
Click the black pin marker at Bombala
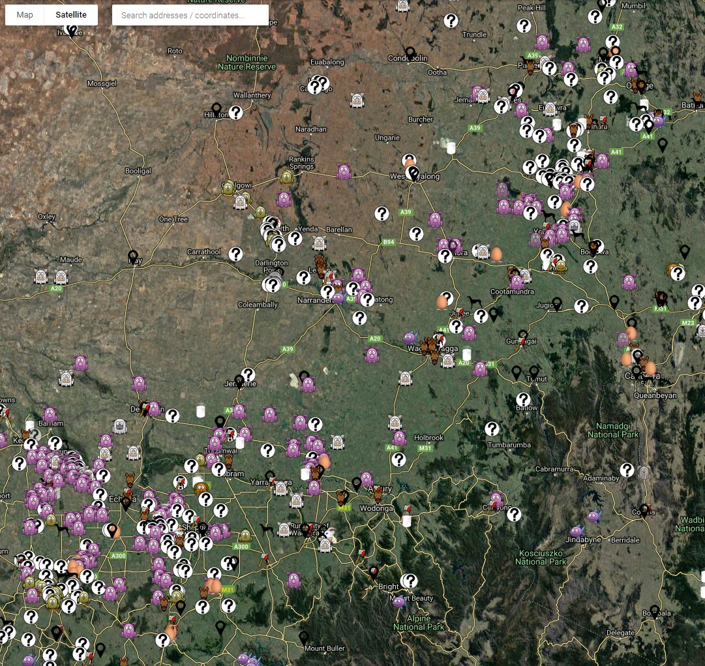pyautogui.click(x=654, y=611)
